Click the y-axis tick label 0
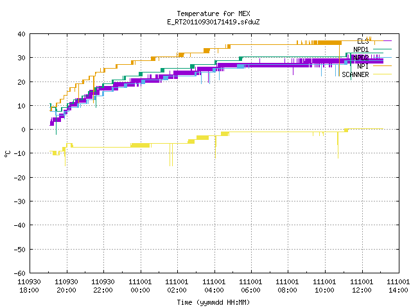Viewport: 411px width, 308px height. (24, 130)
